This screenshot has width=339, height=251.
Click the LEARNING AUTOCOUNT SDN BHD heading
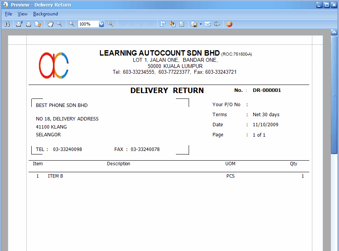coord(159,53)
